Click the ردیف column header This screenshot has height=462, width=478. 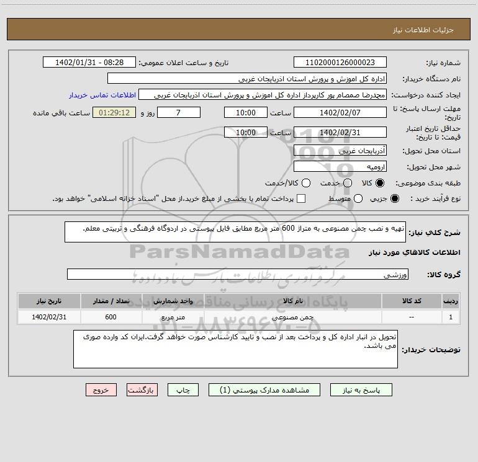pos(451,301)
